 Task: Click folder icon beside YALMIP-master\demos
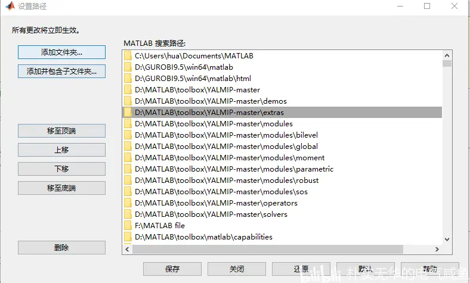click(x=128, y=101)
